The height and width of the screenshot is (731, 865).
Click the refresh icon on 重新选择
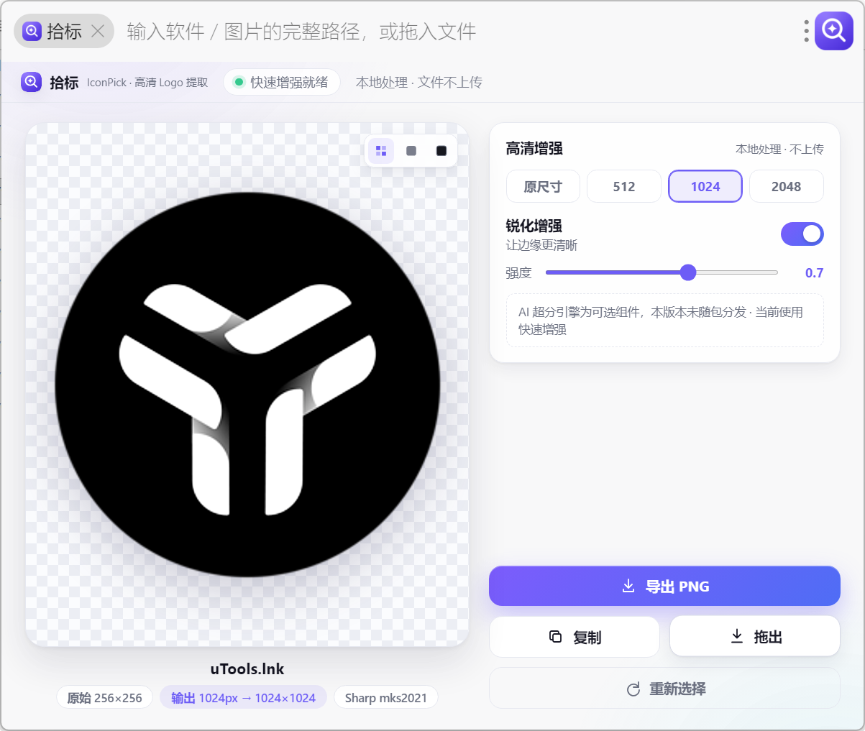[633, 689]
